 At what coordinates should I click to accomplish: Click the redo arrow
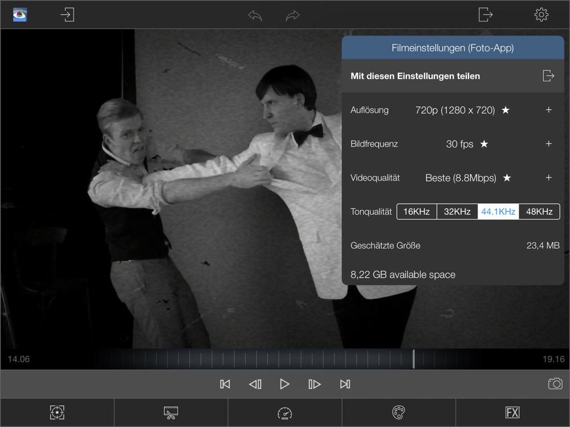[x=292, y=15]
